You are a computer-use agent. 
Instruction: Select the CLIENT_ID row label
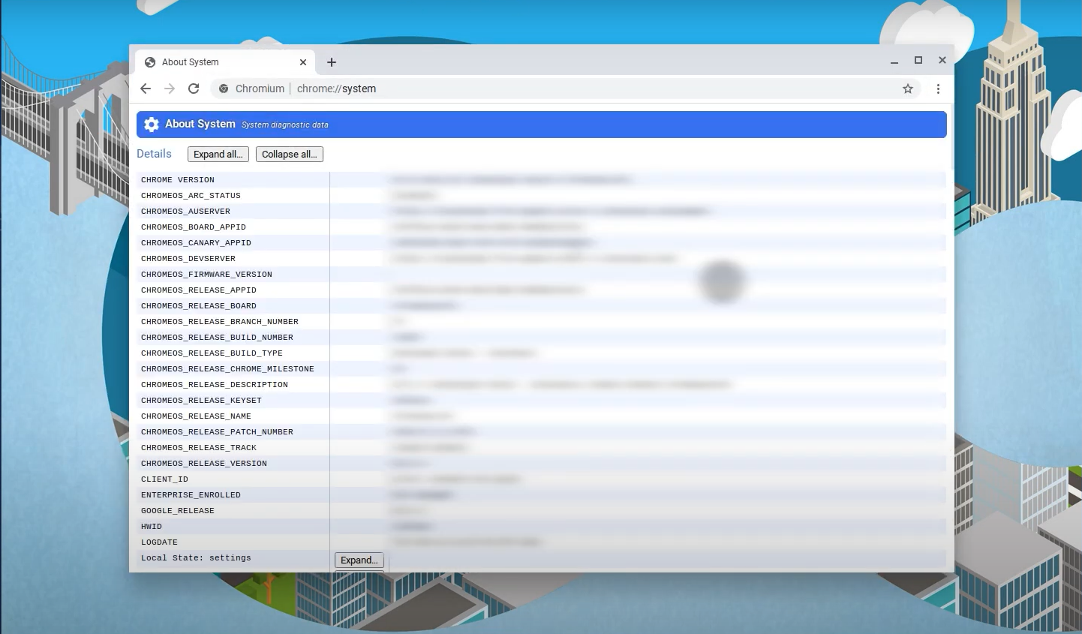coord(164,479)
